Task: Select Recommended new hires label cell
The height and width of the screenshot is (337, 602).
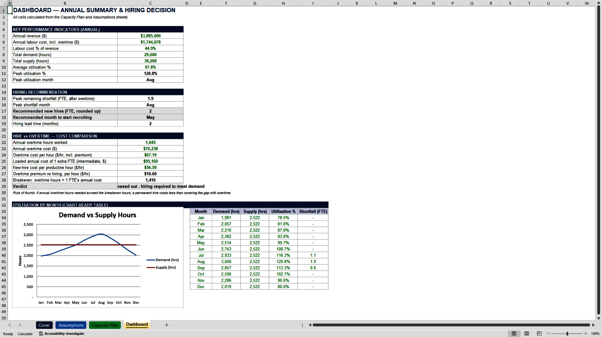Action: 65,111
